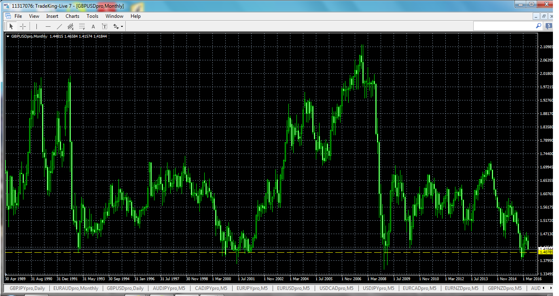Activate the Fibonacci Retracement tool
The width and height of the screenshot is (559, 296).
pyautogui.click(x=82, y=26)
